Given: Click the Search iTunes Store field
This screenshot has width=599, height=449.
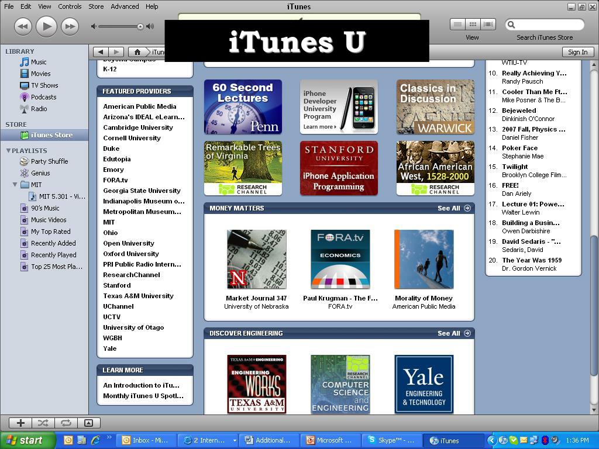Looking at the screenshot, I should point(545,25).
